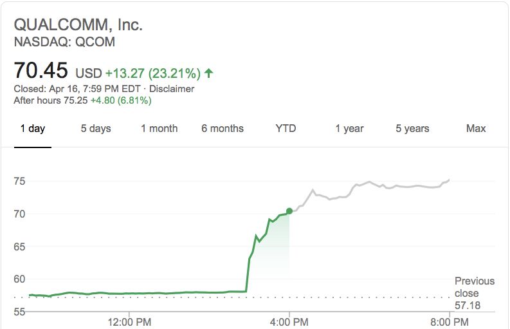Click the +13.27 (23.21%) change value
Image resolution: width=510 pixels, height=329 pixels.
(153, 73)
